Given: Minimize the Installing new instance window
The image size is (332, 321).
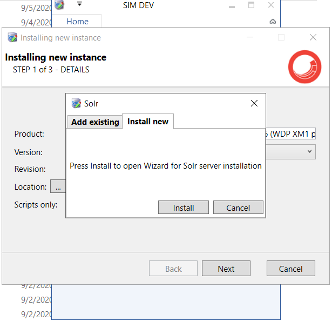Looking at the screenshot, I should 250,37.
